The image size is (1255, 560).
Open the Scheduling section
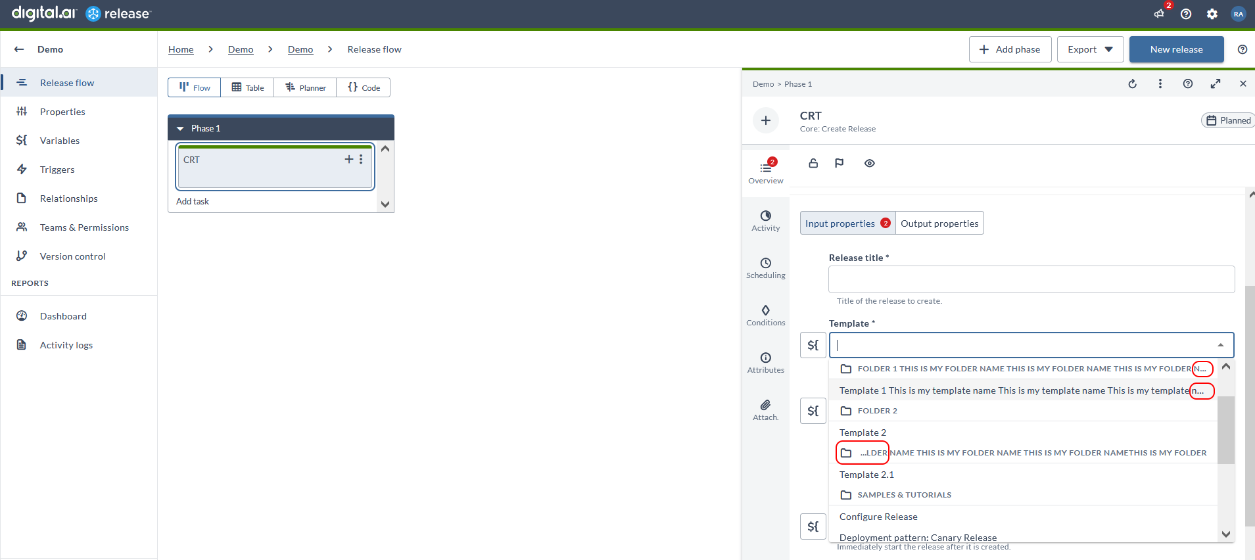(x=766, y=268)
